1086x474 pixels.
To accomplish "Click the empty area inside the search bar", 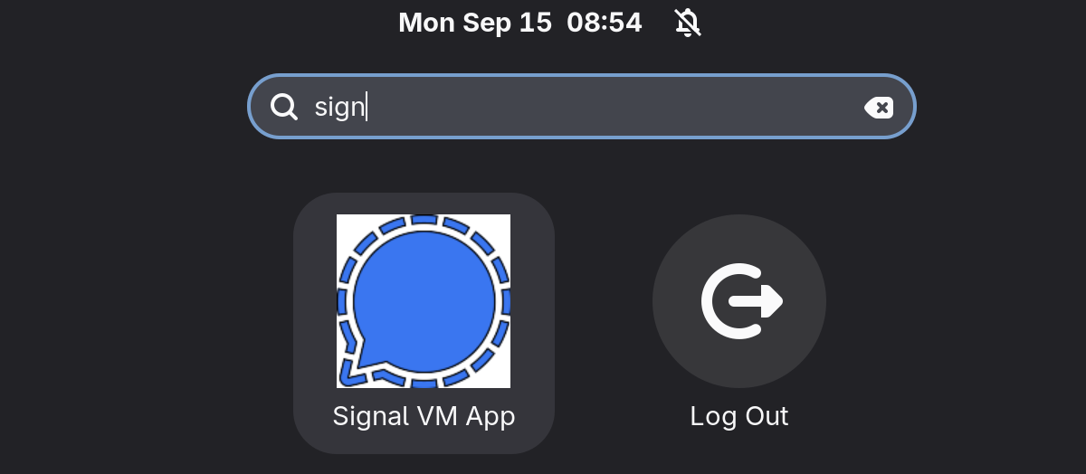I will coord(615,107).
